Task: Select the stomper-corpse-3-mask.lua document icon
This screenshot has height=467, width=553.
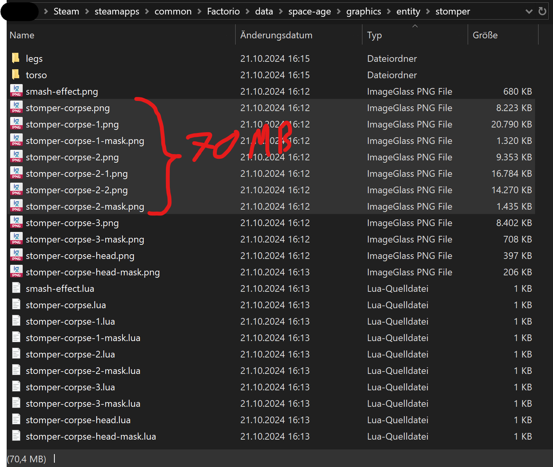Action: tap(16, 403)
